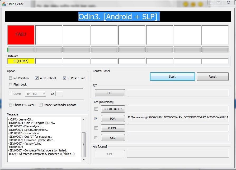Click the Message log scrollbar thumb
Viewport: 236px width, 170px height.
pyautogui.click(x=84, y=145)
